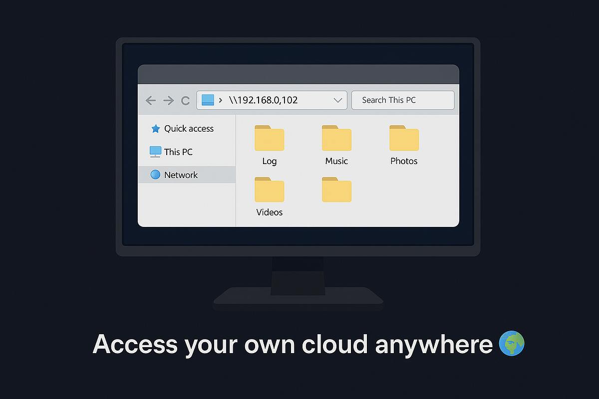
Task: Click the computer icon in address bar
Action: pyautogui.click(x=208, y=100)
